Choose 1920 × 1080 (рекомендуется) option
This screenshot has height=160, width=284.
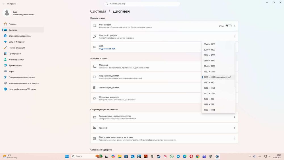(x=218, y=77)
